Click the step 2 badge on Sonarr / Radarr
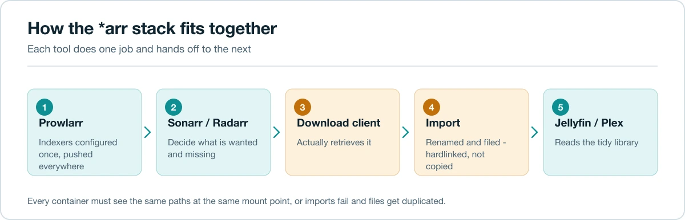 pyautogui.click(x=174, y=107)
